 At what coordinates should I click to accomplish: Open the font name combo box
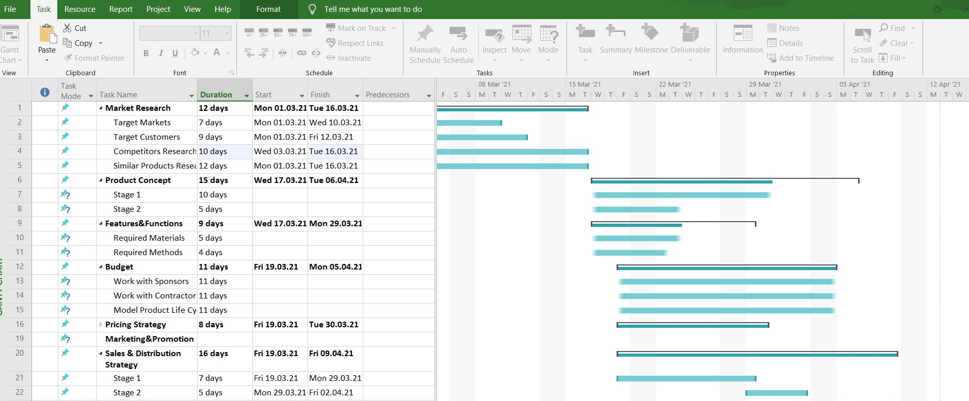[169, 34]
